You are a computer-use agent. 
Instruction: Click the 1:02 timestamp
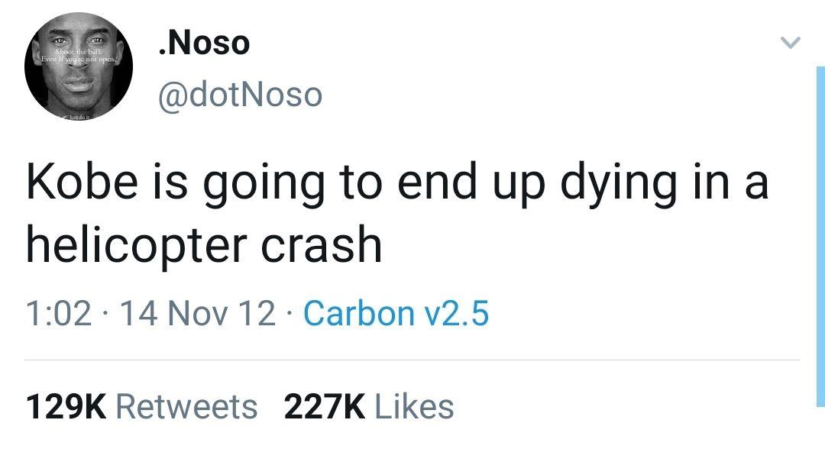58,314
